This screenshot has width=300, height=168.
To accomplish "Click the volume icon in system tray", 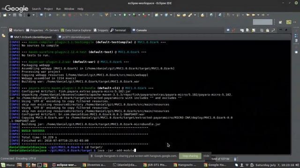I will (297, 165).
